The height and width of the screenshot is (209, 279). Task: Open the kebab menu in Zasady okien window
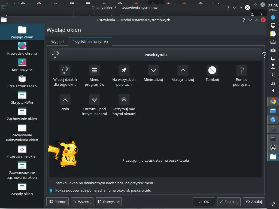[x=261, y=14]
